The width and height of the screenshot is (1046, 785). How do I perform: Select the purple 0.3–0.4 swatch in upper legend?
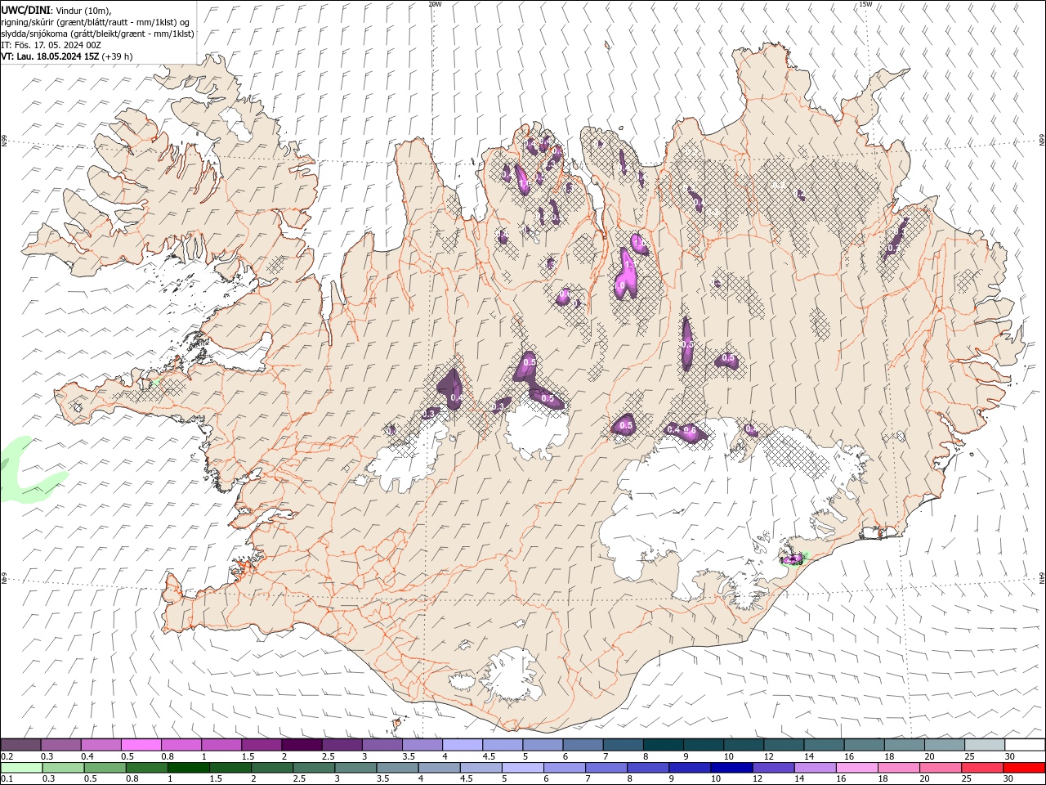61,745
